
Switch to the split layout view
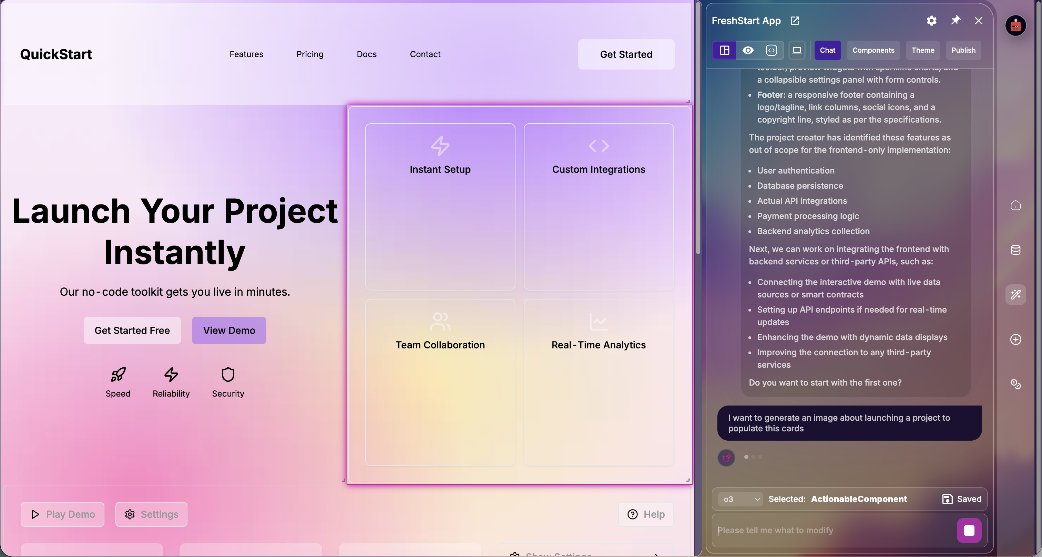tap(724, 50)
